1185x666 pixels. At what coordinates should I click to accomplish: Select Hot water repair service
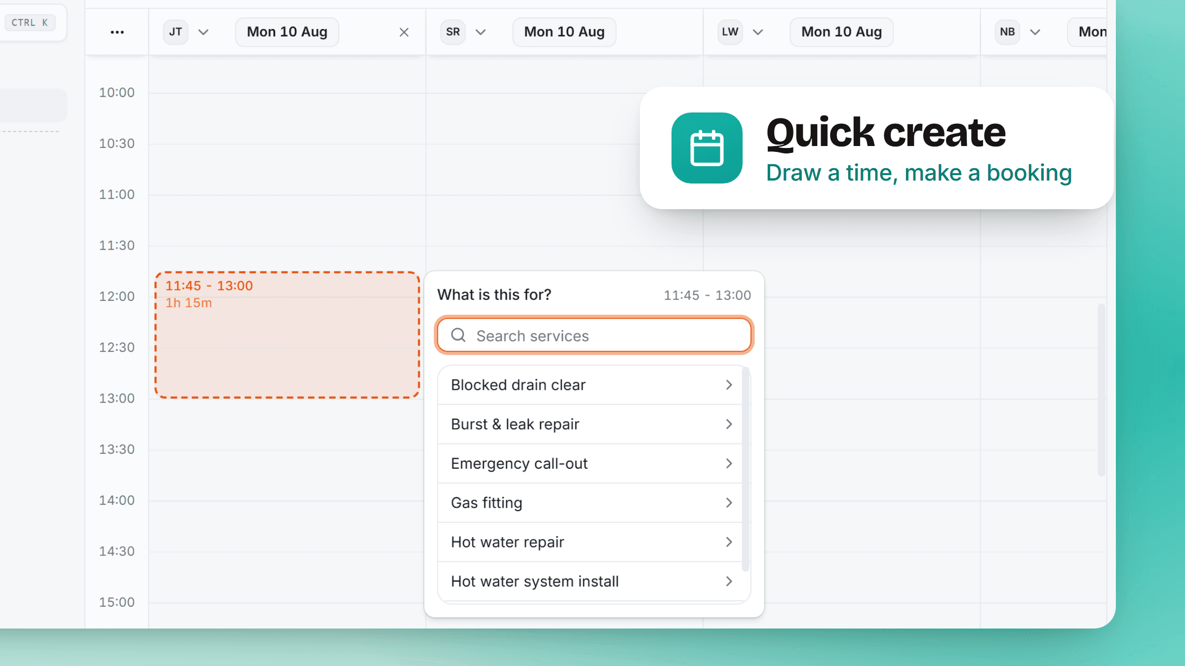(590, 542)
